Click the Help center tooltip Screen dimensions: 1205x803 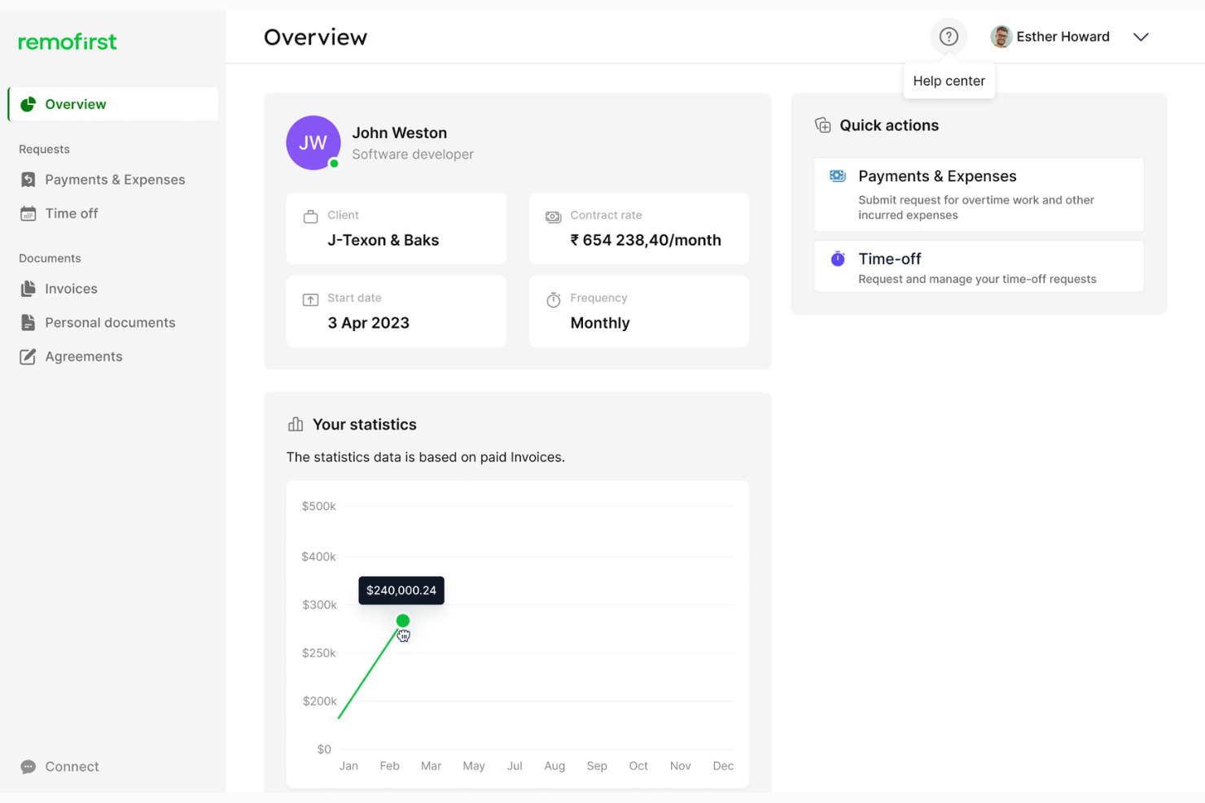[949, 81]
